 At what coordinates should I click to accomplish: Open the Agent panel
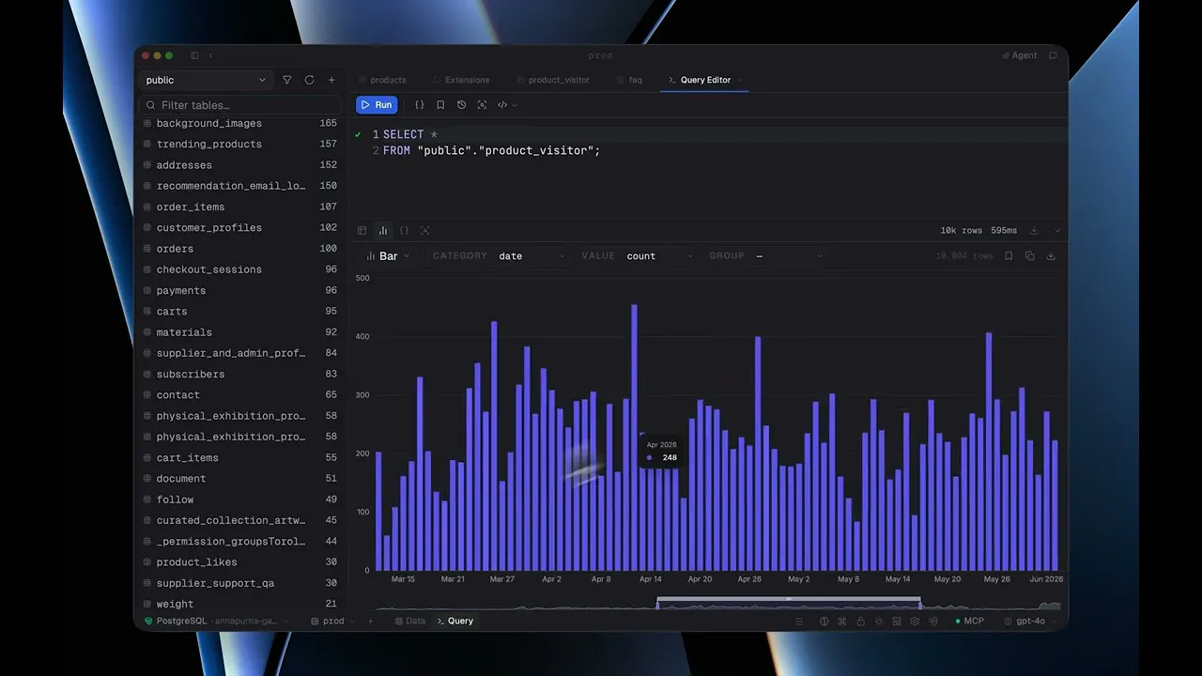point(1020,55)
